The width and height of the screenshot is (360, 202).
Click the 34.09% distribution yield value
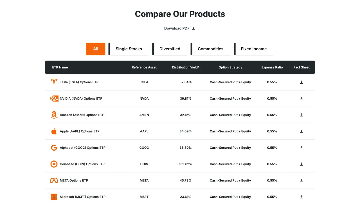(186, 131)
